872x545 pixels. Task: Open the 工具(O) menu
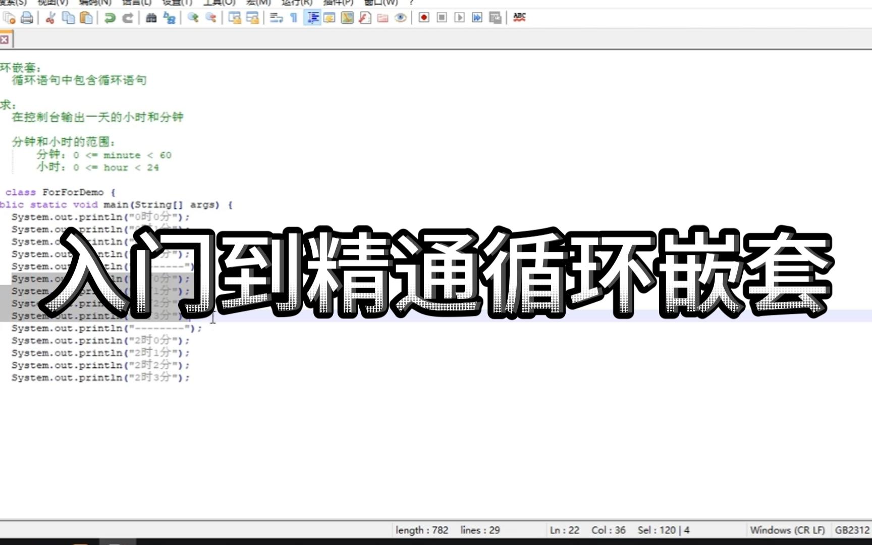point(220,3)
